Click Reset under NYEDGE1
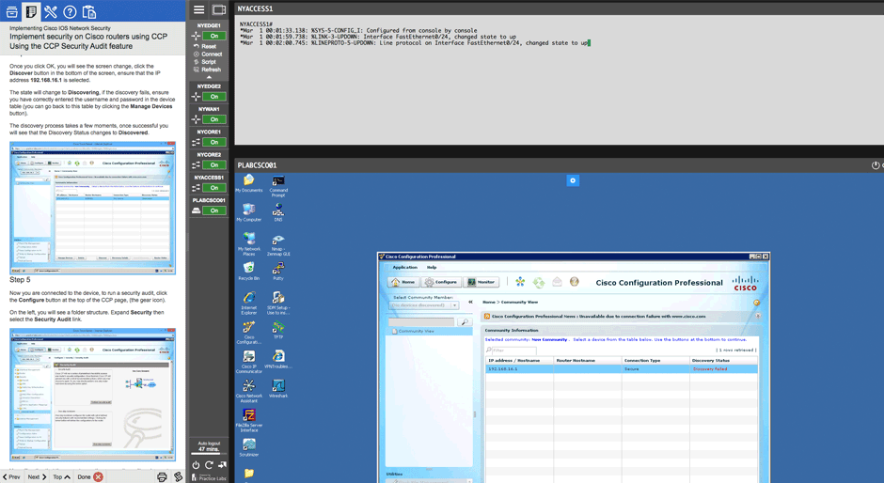The image size is (884, 483). (x=205, y=46)
